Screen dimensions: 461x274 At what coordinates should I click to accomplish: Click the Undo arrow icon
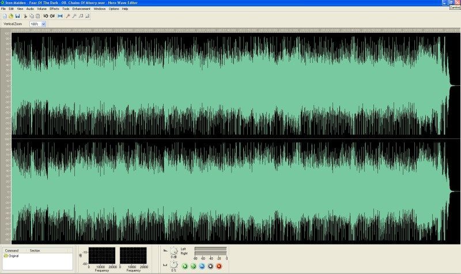tap(46, 16)
